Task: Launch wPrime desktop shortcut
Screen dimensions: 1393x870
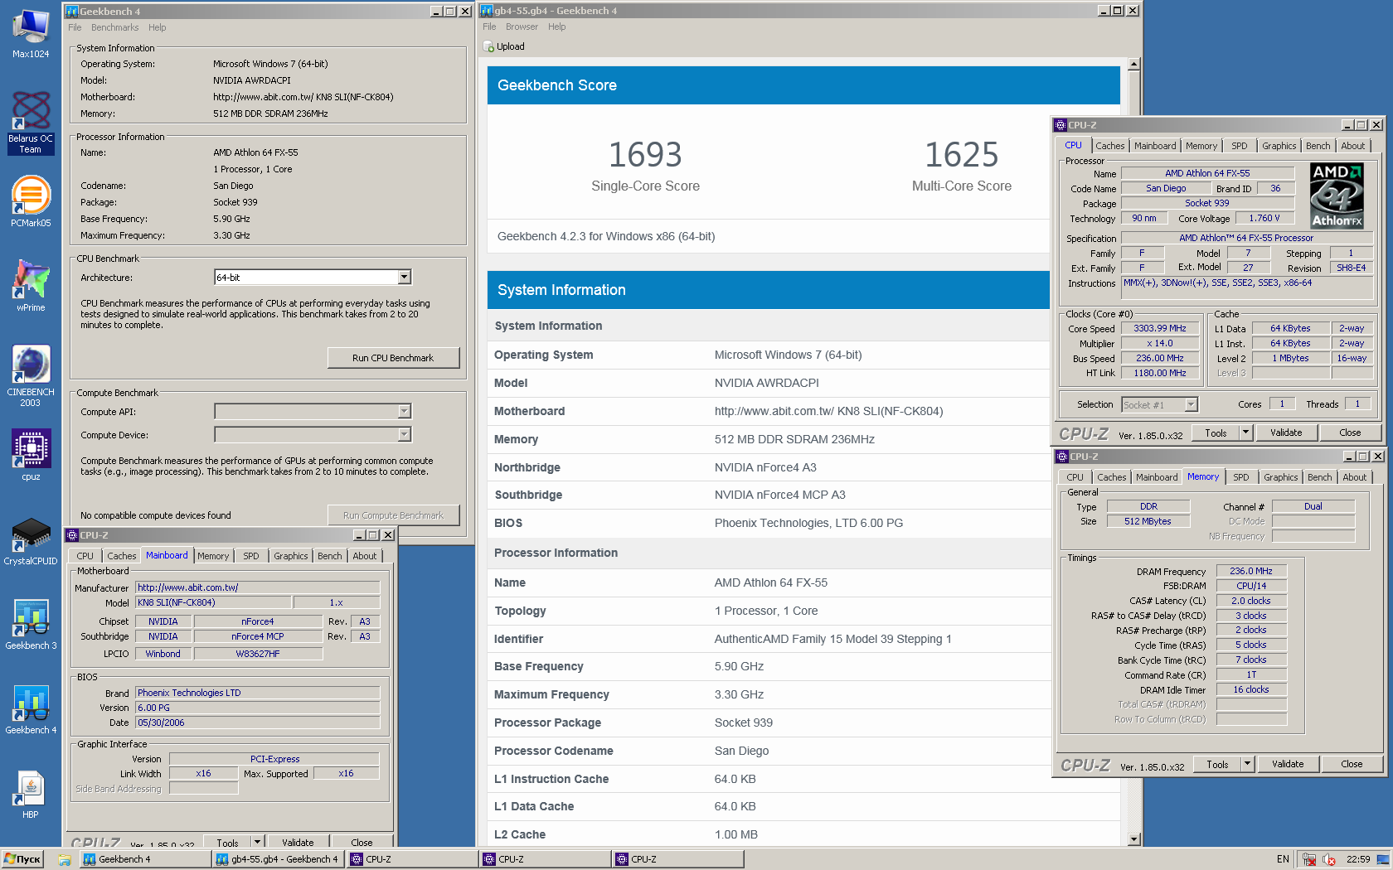Action: pyautogui.click(x=31, y=286)
